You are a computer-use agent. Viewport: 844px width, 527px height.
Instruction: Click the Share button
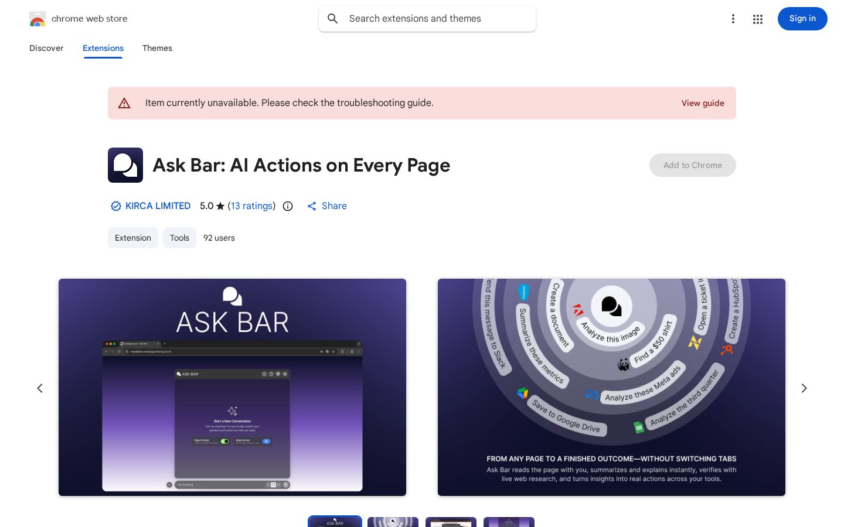coord(327,206)
